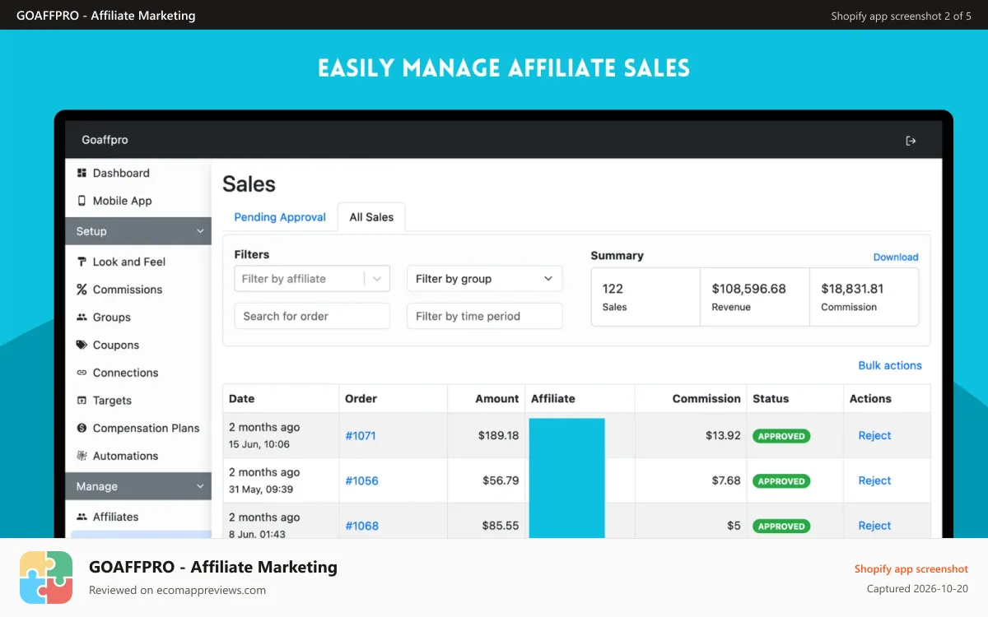Open the Bulk actions link

coord(890,365)
